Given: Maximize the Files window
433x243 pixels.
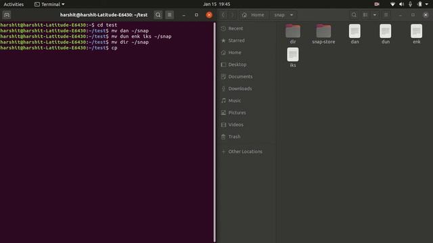Looking at the screenshot, I should pyautogui.click(x=413, y=15).
